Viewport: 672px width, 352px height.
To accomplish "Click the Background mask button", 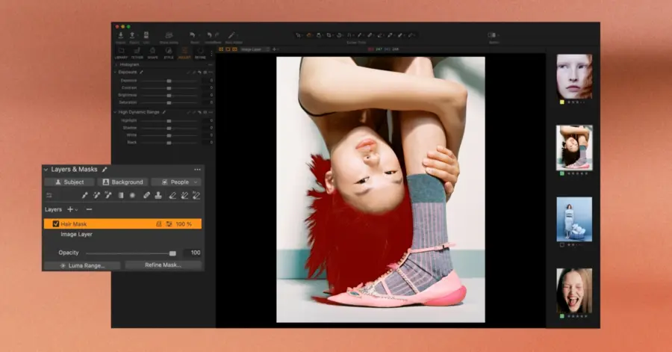I will point(122,182).
